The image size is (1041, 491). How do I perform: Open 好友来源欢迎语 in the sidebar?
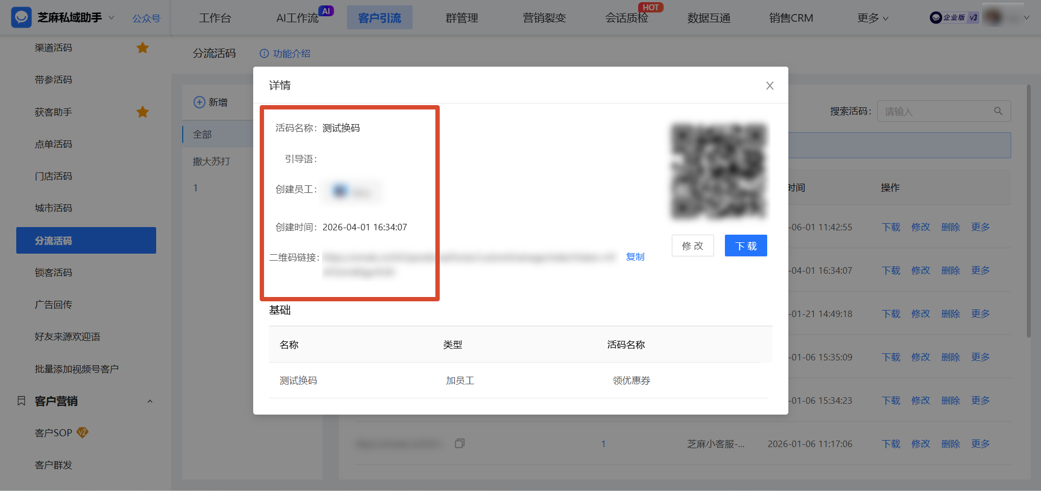pyautogui.click(x=67, y=337)
